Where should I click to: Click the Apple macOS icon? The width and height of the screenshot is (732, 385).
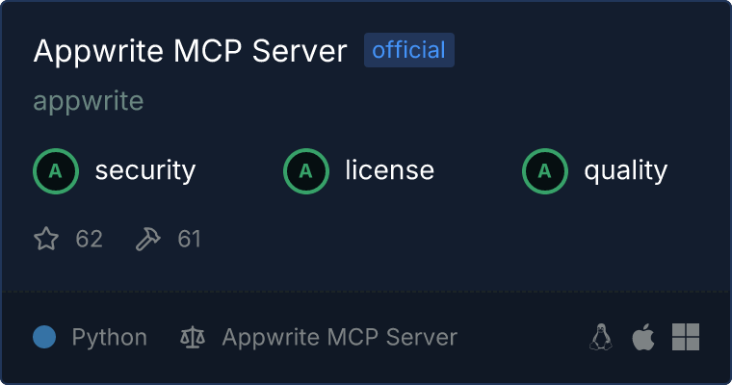click(643, 337)
